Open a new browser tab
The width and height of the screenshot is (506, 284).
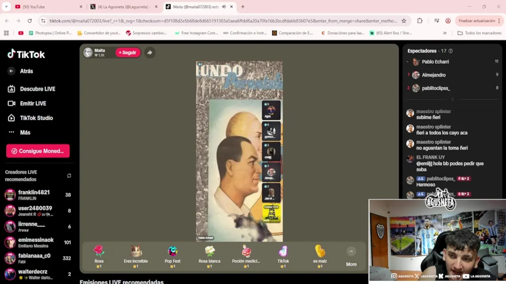[x=243, y=7]
